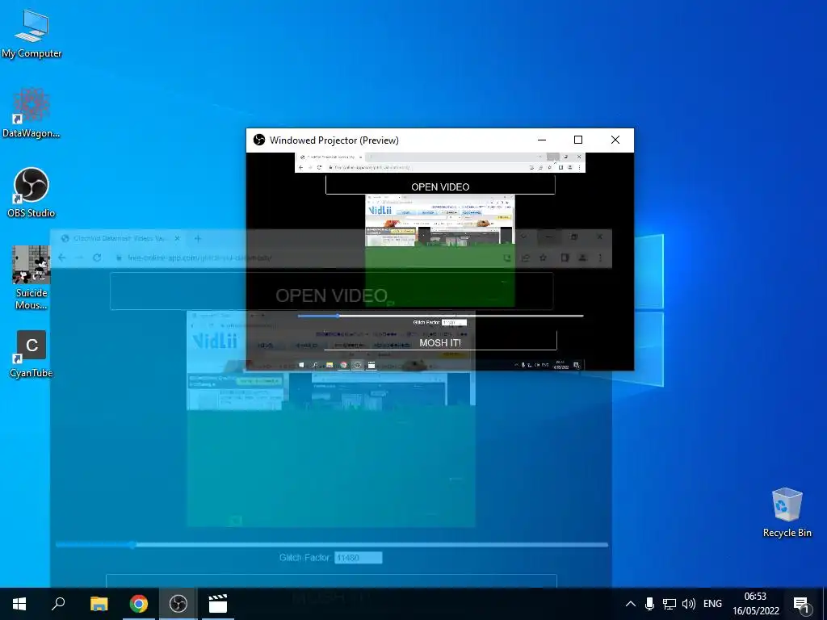
Task: Click the faded Glitch Factor 11480 field
Action: click(x=358, y=557)
